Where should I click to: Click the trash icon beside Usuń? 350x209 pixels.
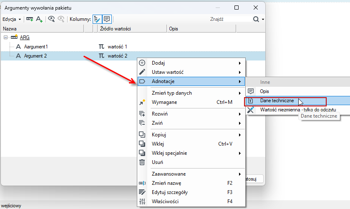[142, 162]
